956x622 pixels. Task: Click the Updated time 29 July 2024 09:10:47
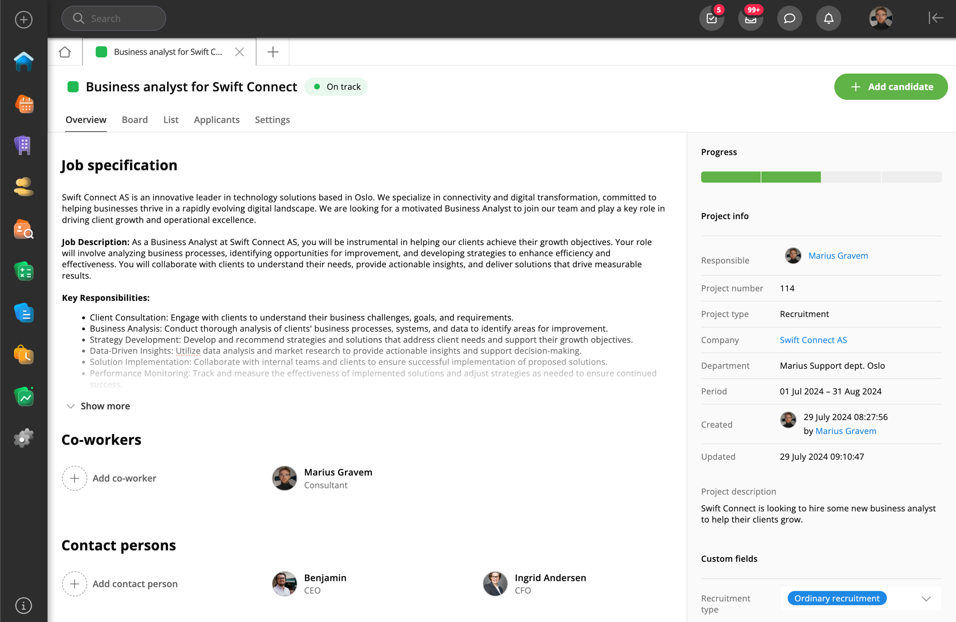[x=822, y=457]
